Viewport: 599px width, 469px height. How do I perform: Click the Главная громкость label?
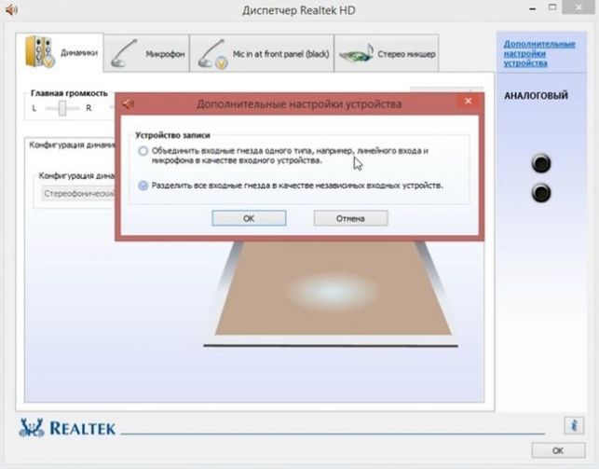[69, 93]
